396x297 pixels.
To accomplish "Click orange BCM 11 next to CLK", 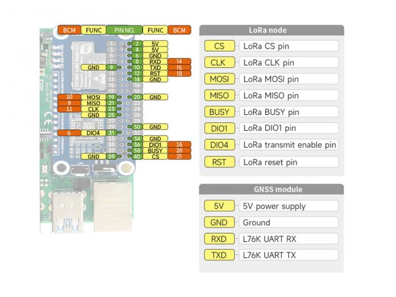I will coord(69,109).
